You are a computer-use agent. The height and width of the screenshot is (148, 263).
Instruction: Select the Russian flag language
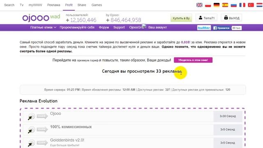234,5
